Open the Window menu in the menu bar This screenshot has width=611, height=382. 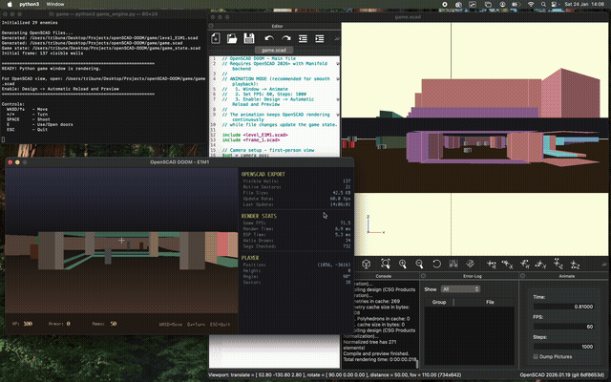point(55,4)
